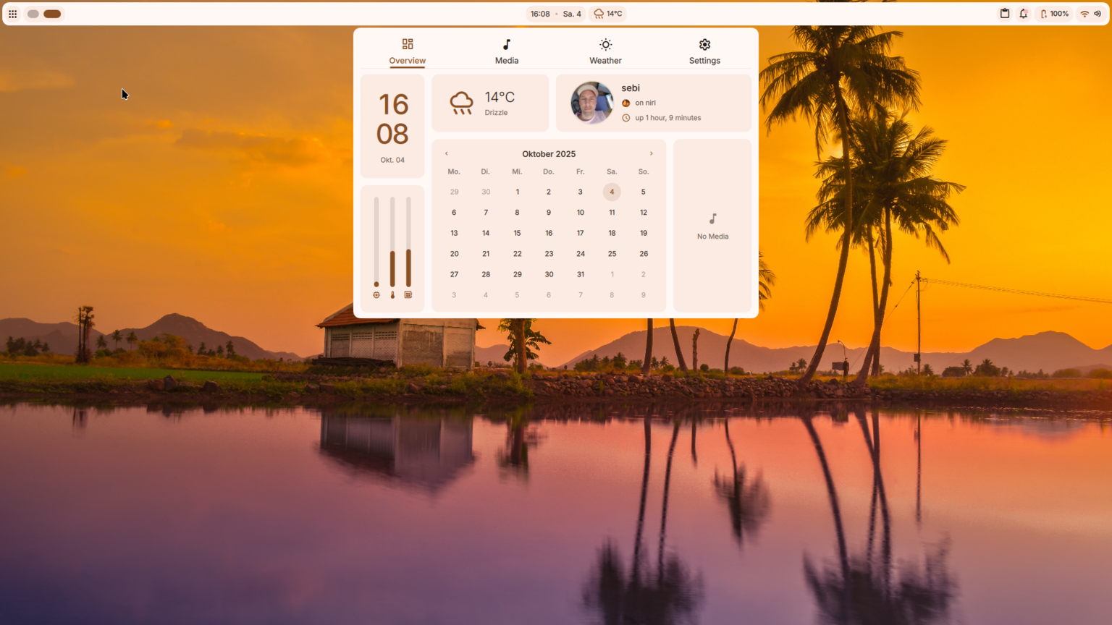Open the Settings tab
Viewport: 1112px width, 625px height.
pos(704,51)
